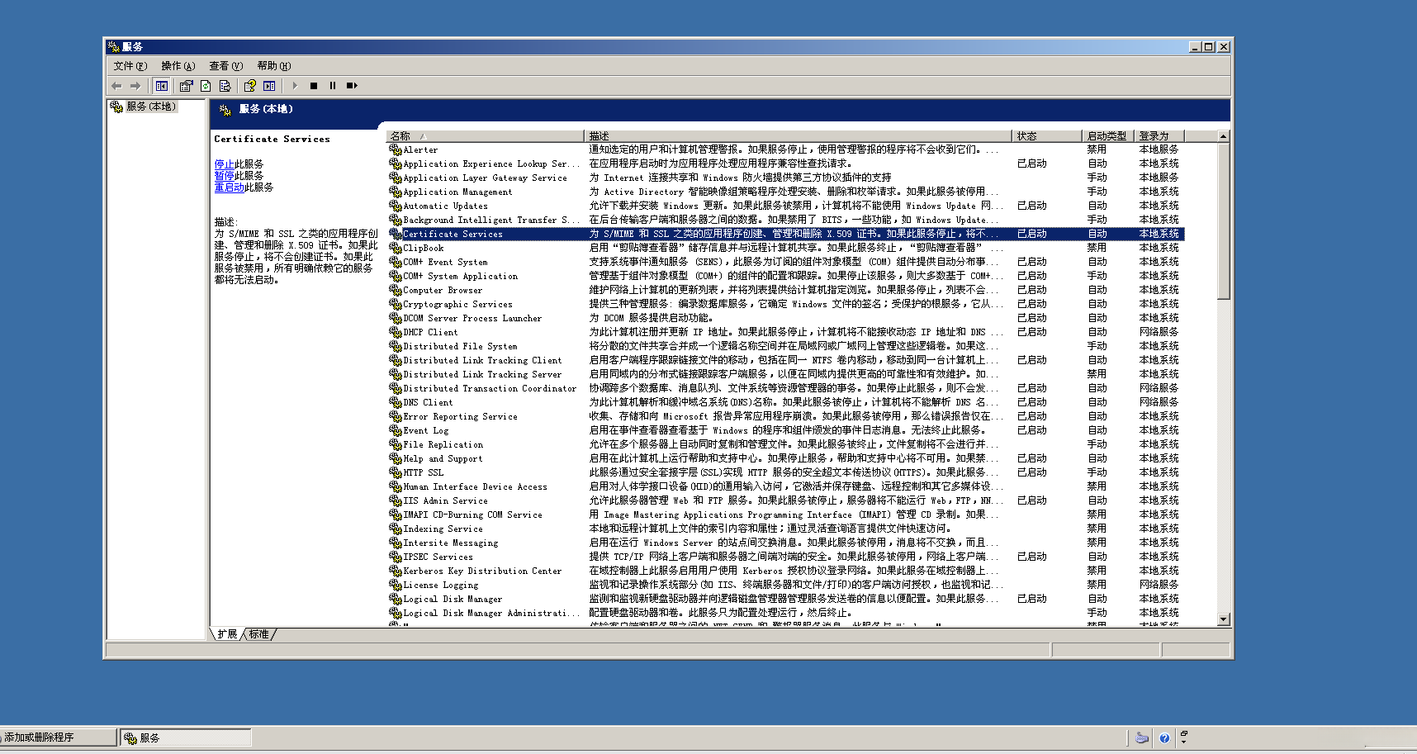This screenshot has width=1417, height=754.
Task: Click the gear icon beside DNS Client
Action: click(396, 402)
